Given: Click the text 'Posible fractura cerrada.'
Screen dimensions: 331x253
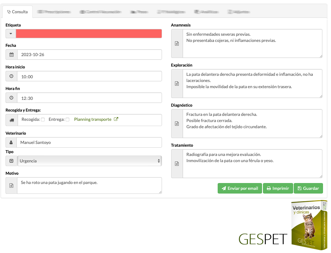Looking at the screenshot, I should [x=209, y=120].
